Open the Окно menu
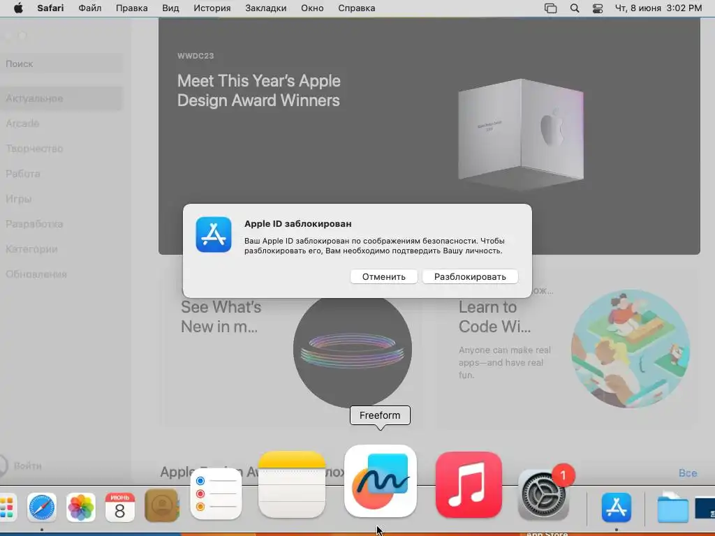This screenshot has height=536, width=715. pyautogui.click(x=312, y=8)
